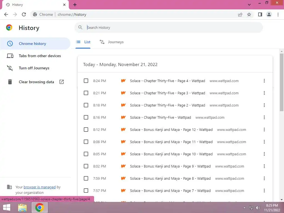Click external link icon next to Clear browsing data
This screenshot has height=213, width=284.
[62, 82]
